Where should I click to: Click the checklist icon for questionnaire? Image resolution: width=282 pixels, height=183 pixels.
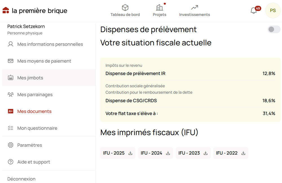click(11, 128)
